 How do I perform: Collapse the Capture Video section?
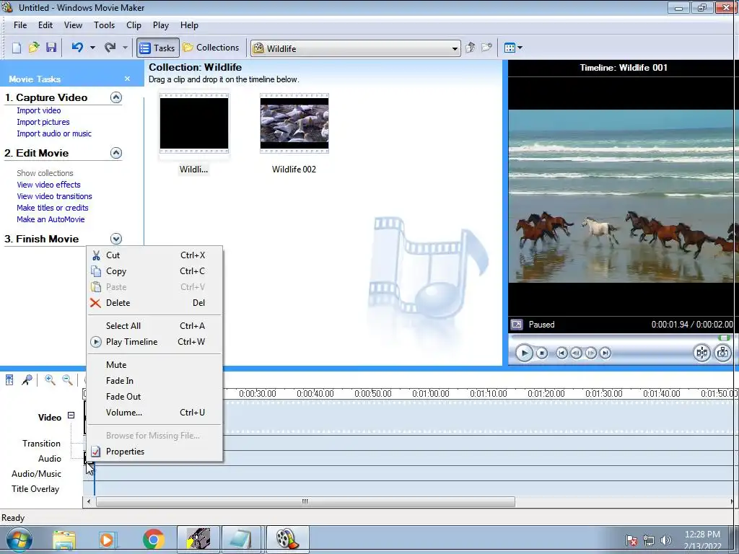coord(116,97)
